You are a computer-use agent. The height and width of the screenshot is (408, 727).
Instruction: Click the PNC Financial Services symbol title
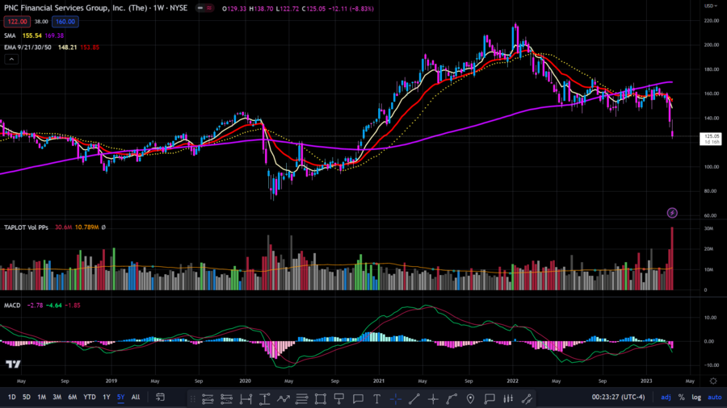95,8
